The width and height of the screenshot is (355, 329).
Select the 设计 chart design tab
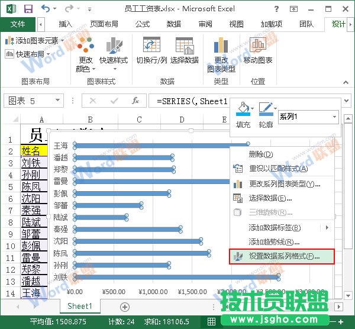[338, 24]
